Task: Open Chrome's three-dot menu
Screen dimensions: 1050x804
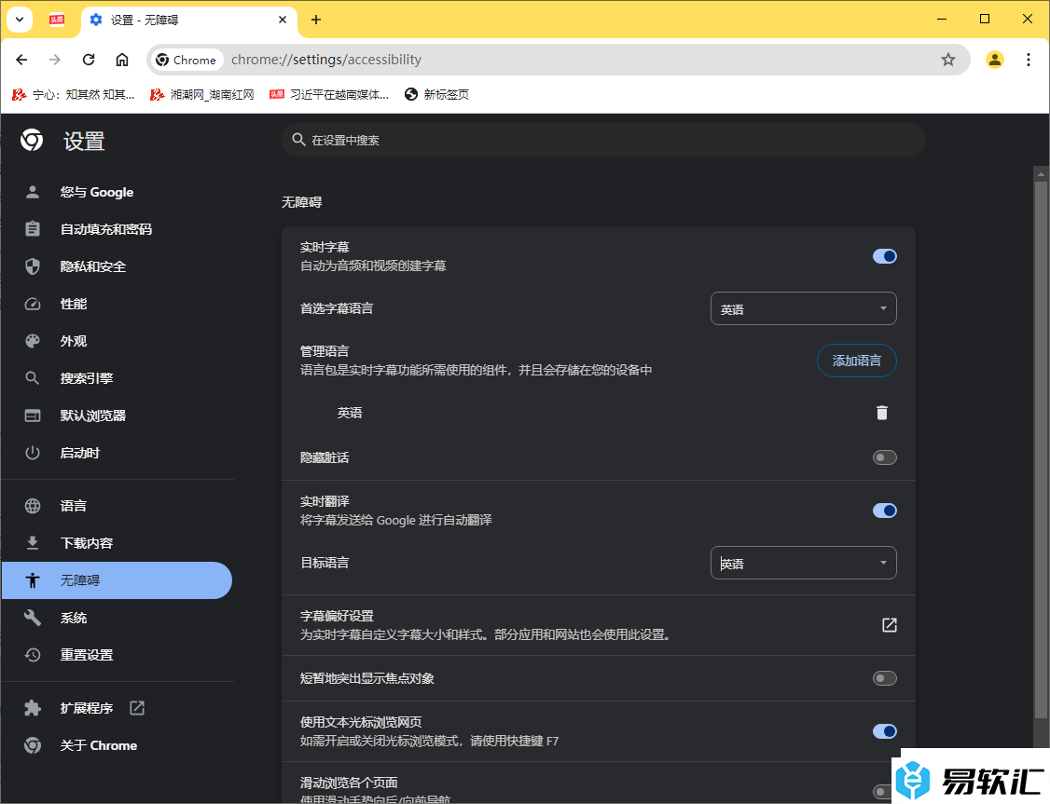Action: point(1028,60)
